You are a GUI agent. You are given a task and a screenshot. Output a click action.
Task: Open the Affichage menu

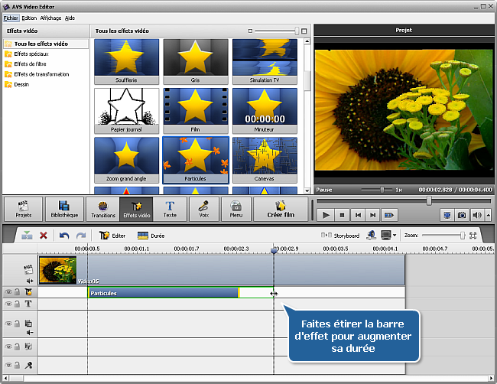51,17
